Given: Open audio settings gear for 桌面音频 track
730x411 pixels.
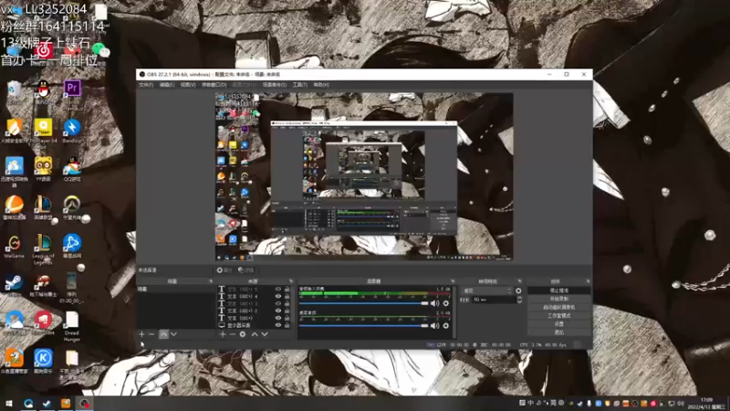Looking at the screenshot, I should pyautogui.click(x=446, y=326).
